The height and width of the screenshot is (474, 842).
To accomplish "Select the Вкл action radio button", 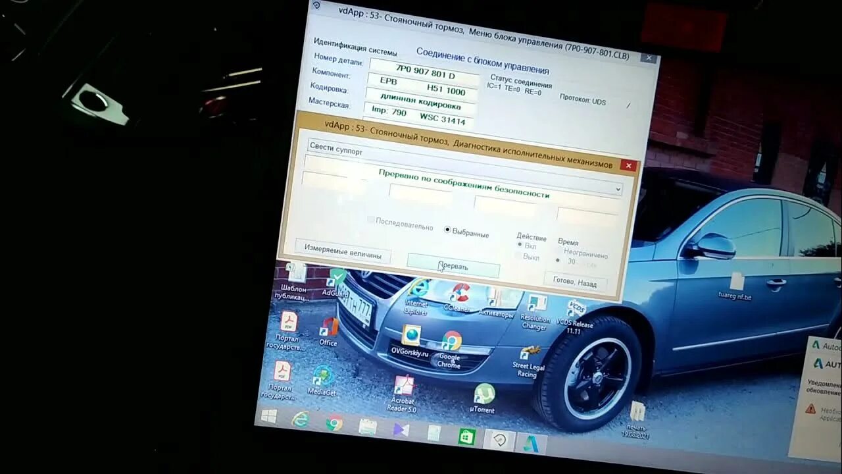I will coord(527,246).
